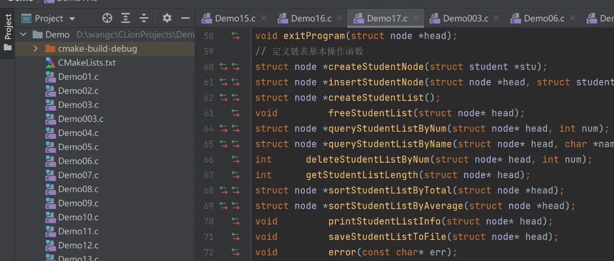Collapse all nodes in Project panel
Viewport: 614px width, 261px height.
[x=144, y=18]
